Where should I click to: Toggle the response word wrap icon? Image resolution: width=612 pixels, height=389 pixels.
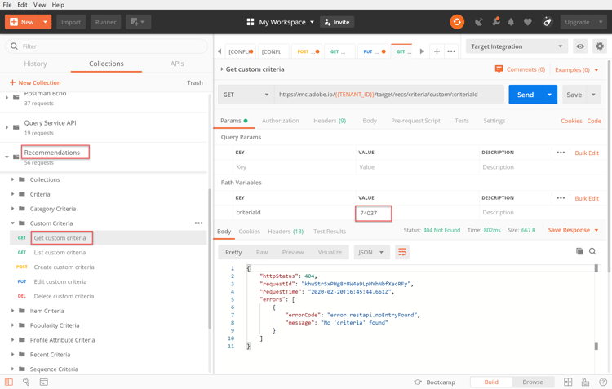tap(402, 253)
